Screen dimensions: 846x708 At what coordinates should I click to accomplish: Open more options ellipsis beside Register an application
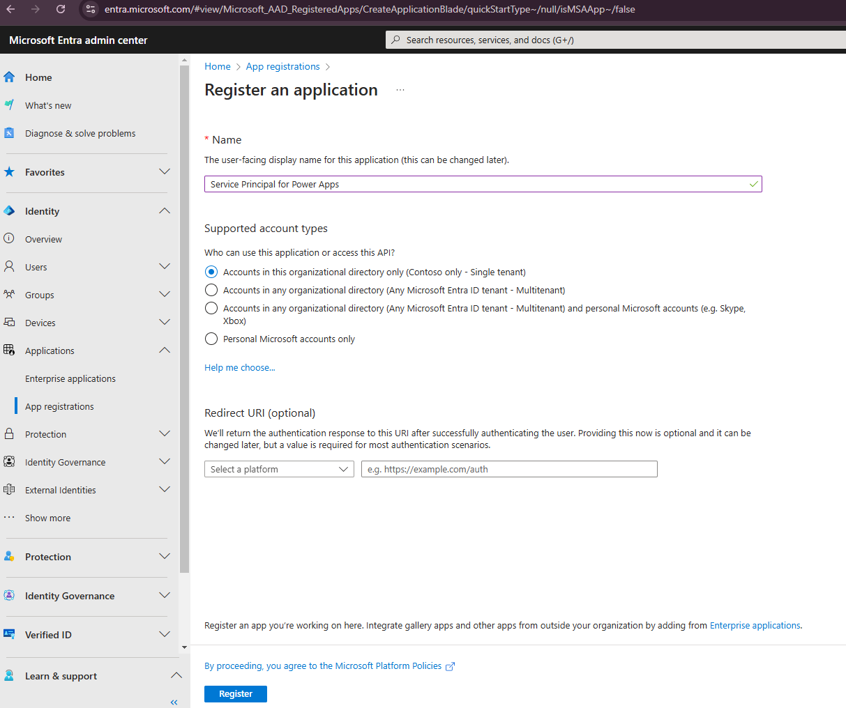[400, 90]
